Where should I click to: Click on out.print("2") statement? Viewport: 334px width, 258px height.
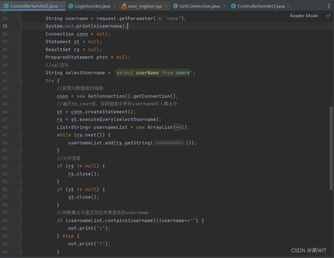coord(89,244)
